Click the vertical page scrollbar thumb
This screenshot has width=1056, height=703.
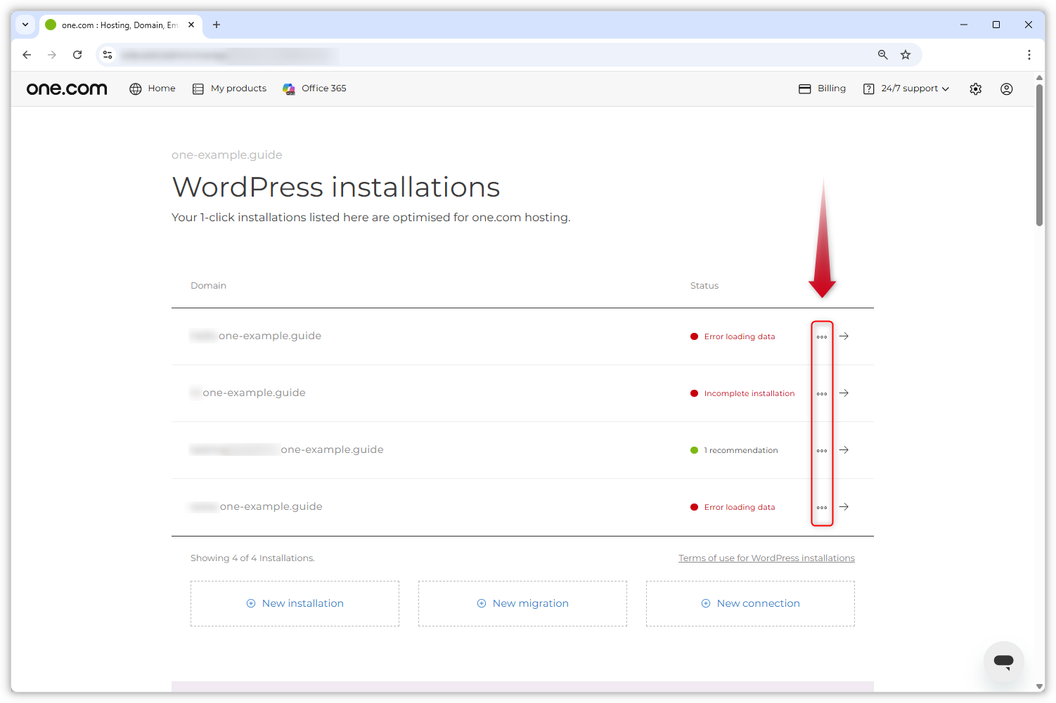(1039, 155)
